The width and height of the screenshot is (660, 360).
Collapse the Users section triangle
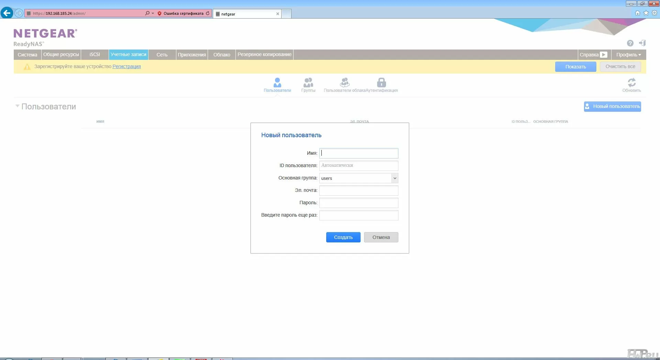point(17,106)
